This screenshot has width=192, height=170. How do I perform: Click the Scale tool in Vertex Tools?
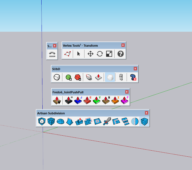pos(109,54)
